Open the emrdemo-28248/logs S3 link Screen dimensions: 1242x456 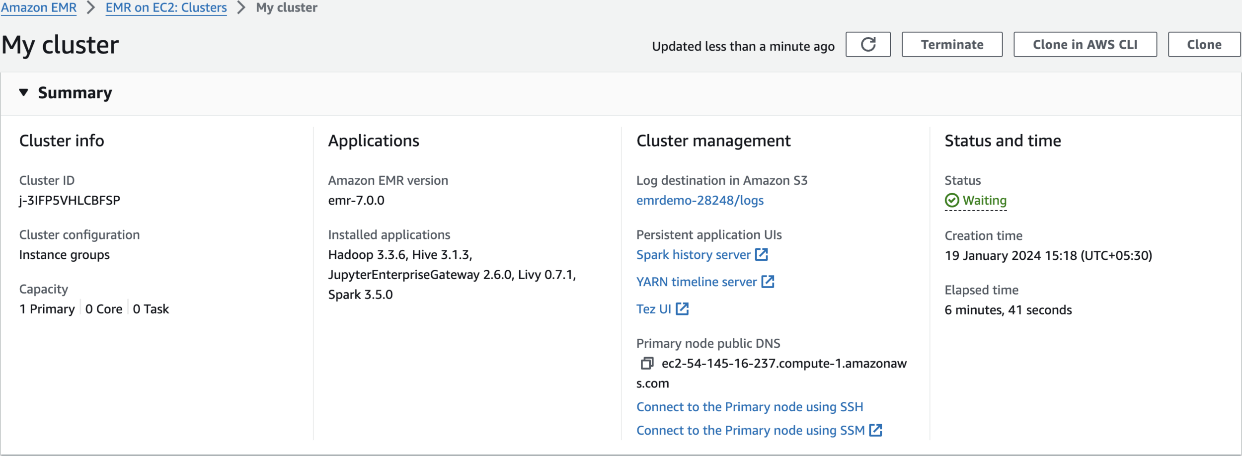click(700, 200)
